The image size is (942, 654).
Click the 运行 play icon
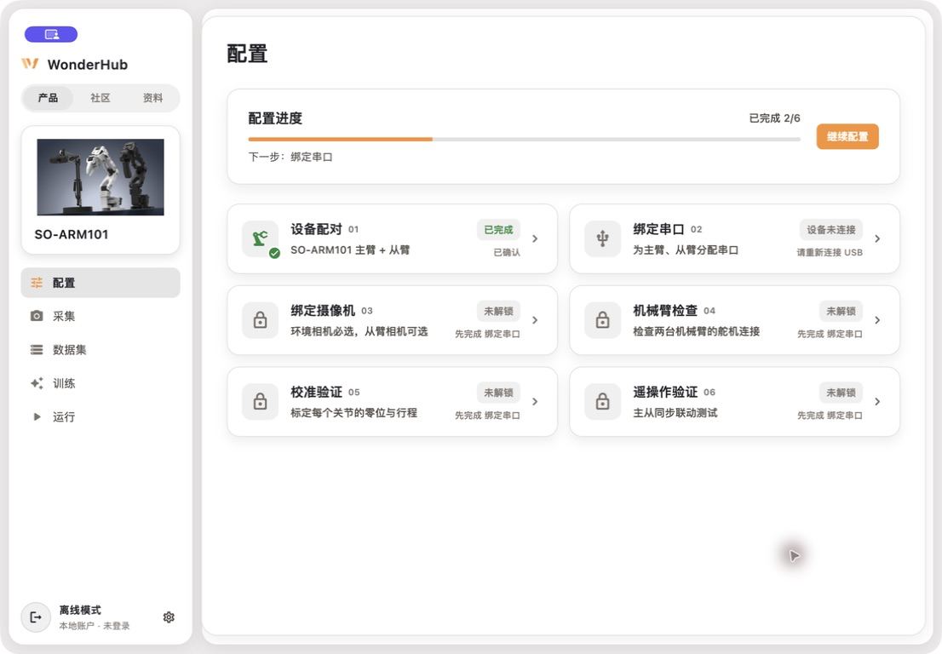37,416
